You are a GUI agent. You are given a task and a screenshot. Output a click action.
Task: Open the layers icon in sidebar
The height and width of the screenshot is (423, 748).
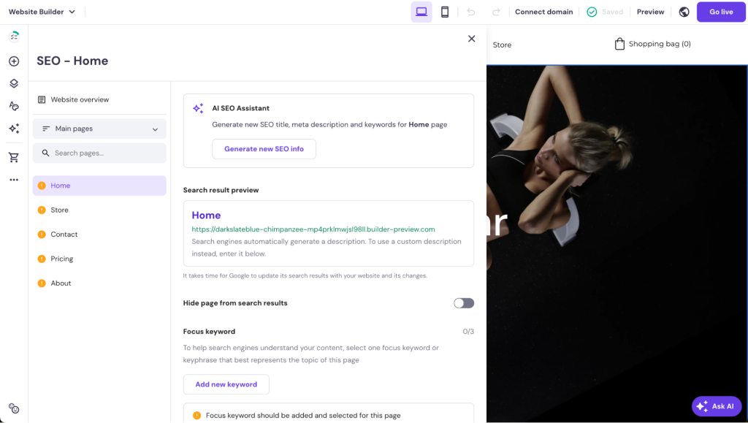15,83
